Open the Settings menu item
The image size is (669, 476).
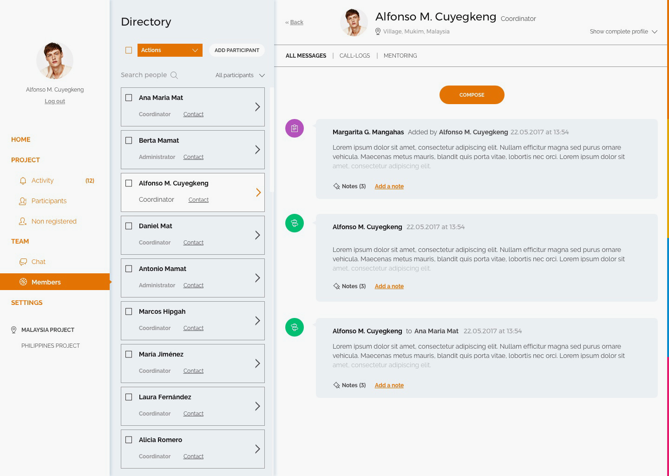click(27, 303)
